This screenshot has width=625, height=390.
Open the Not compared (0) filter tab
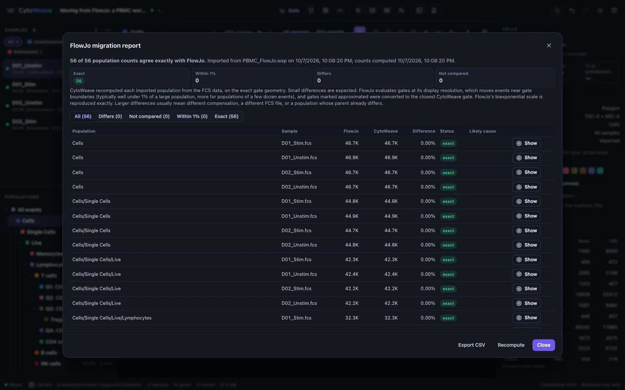(149, 116)
